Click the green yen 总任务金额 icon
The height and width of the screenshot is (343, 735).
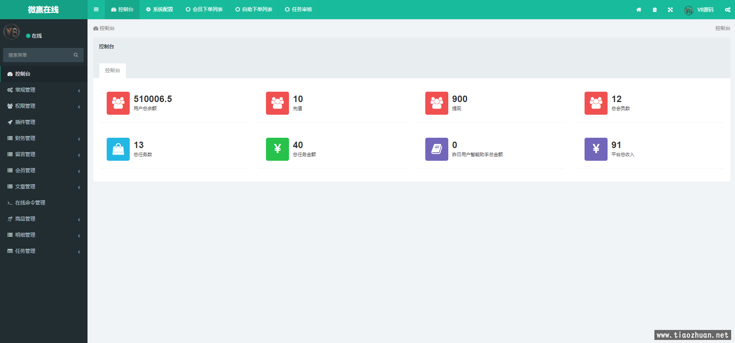pos(277,149)
